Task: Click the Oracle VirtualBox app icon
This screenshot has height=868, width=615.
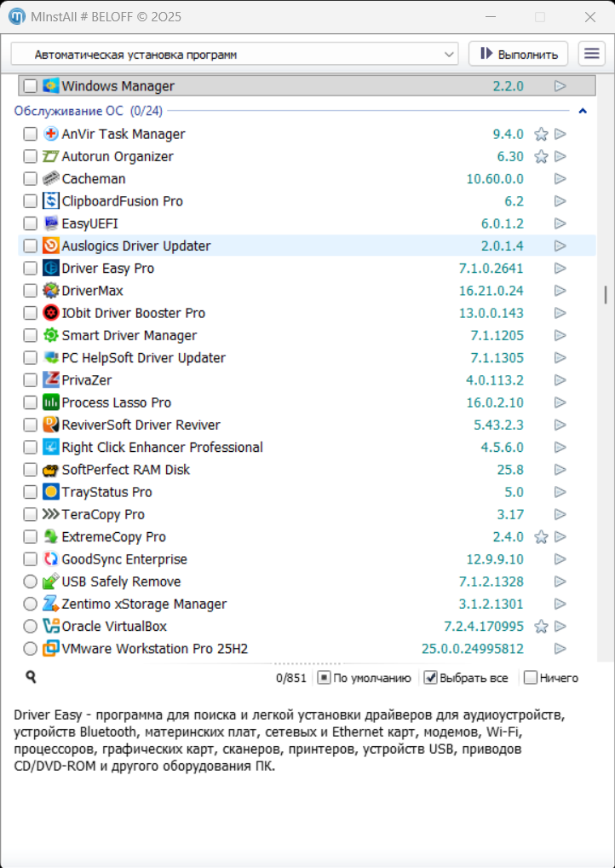Action: click(x=51, y=627)
